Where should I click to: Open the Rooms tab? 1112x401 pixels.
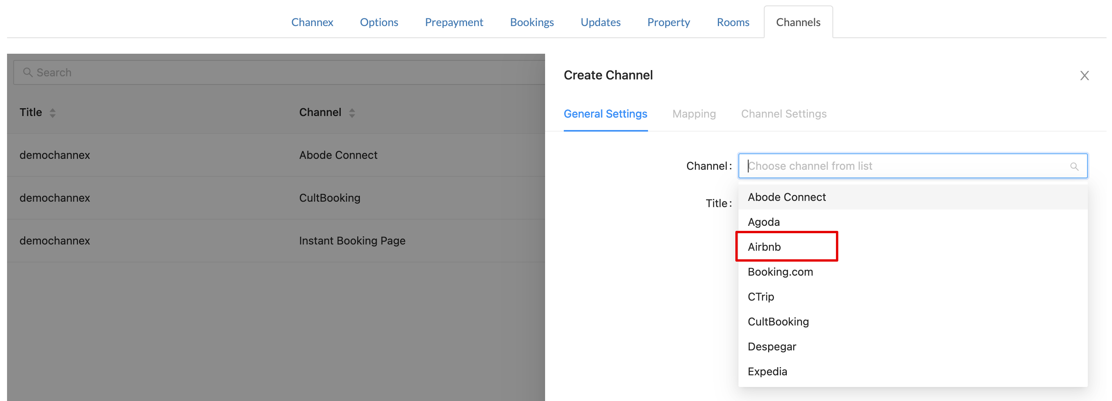click(733, 22)
